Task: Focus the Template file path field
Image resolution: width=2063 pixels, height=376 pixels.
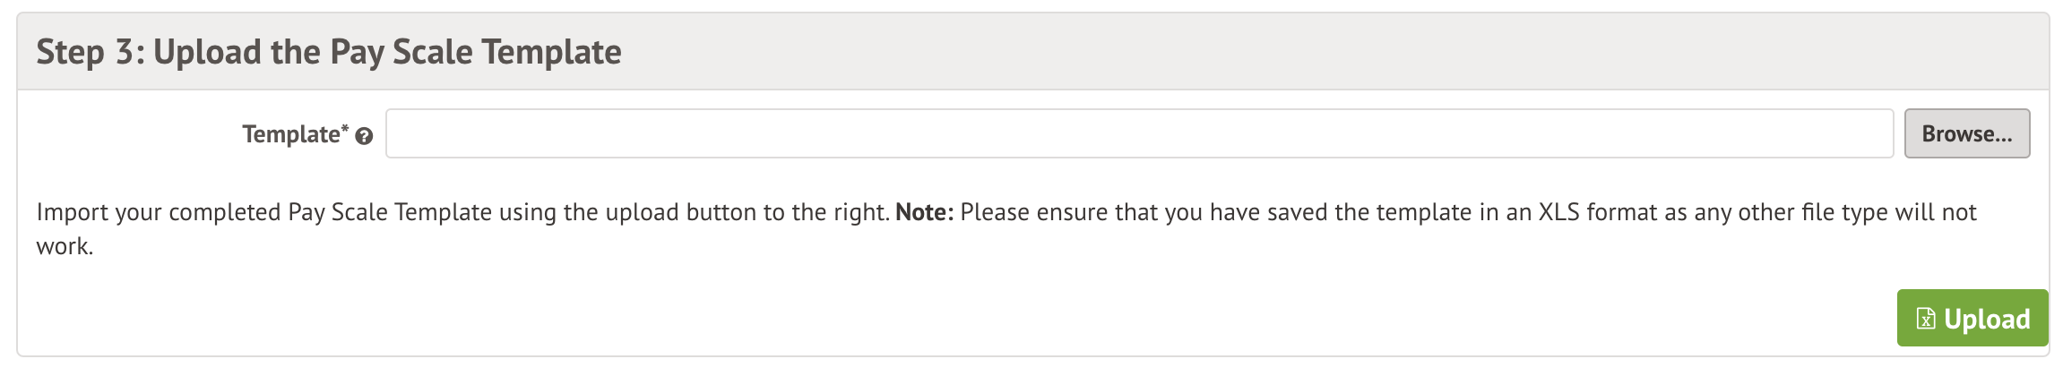Action: coord(1138,134)
